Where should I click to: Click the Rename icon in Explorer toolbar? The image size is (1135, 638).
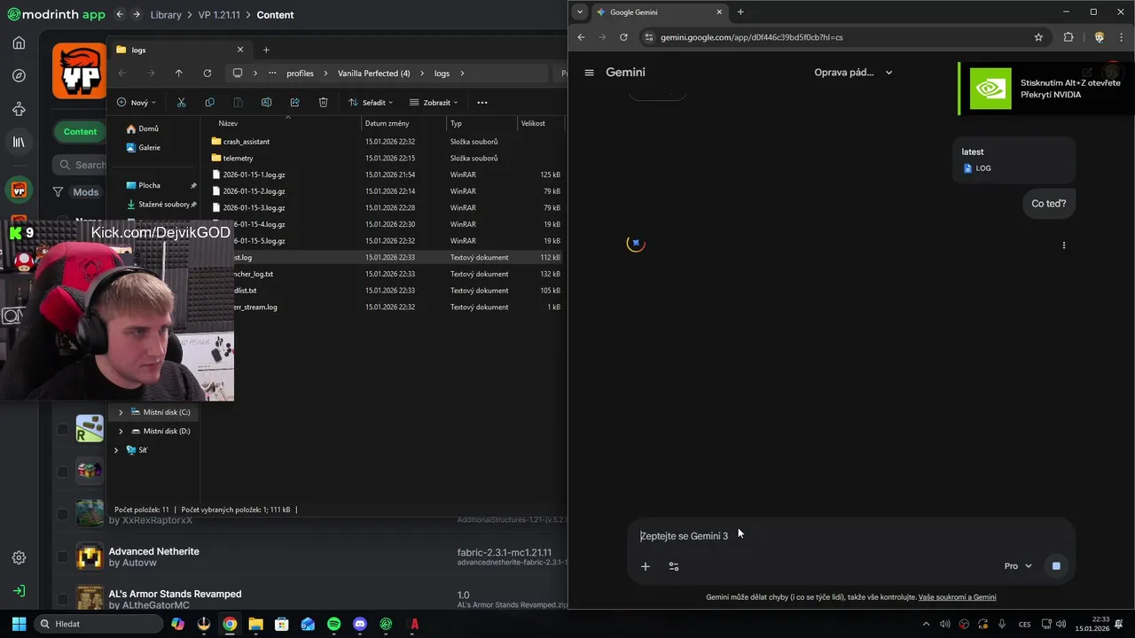[266, 102]
